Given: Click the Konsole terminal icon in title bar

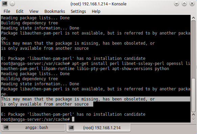Looking at the screenshot, I should (5, 3).
